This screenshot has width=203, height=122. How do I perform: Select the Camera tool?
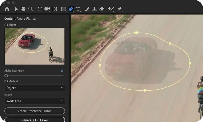(x=47, y=9)
